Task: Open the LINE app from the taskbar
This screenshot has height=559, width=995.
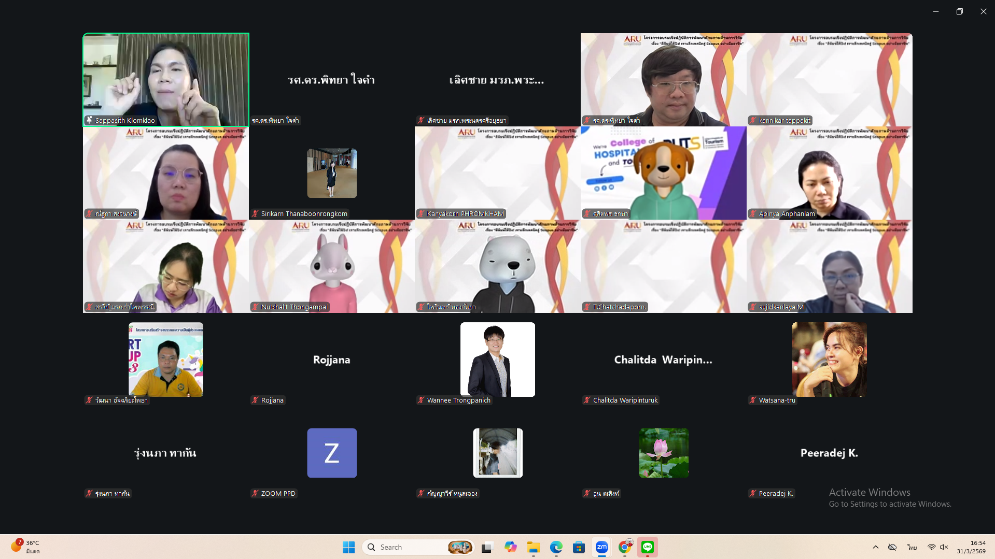Action: [647, 547]
